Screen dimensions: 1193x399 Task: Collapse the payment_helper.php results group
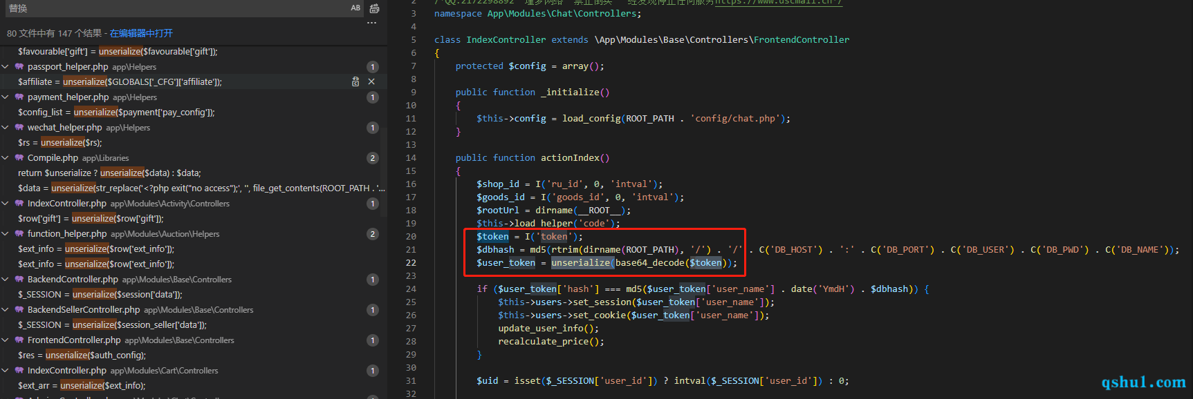pyautogui.click(x=6, y=97)
